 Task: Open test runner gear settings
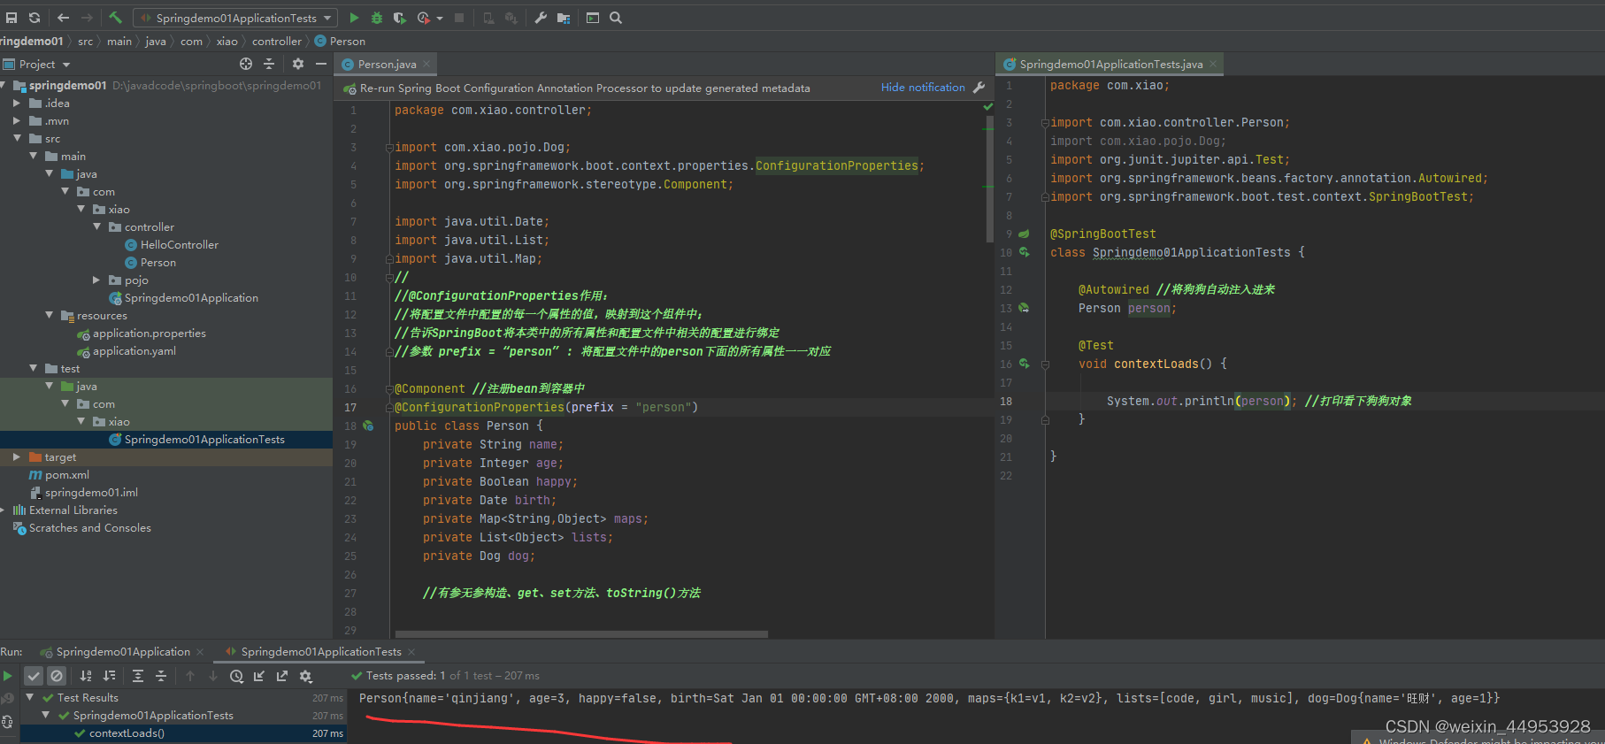[x=305, y=676]
